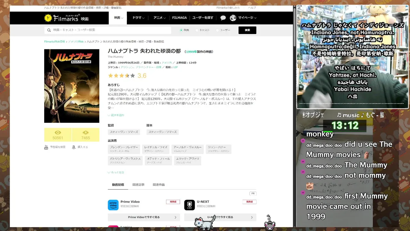Open the 映画 header dropdown
Image resolution: width=410 pixels, height=231 pixels.
tap(119, 18)
